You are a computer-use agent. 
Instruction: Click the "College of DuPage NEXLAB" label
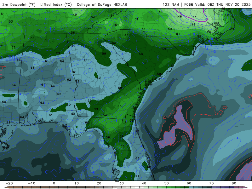[102, 4]
